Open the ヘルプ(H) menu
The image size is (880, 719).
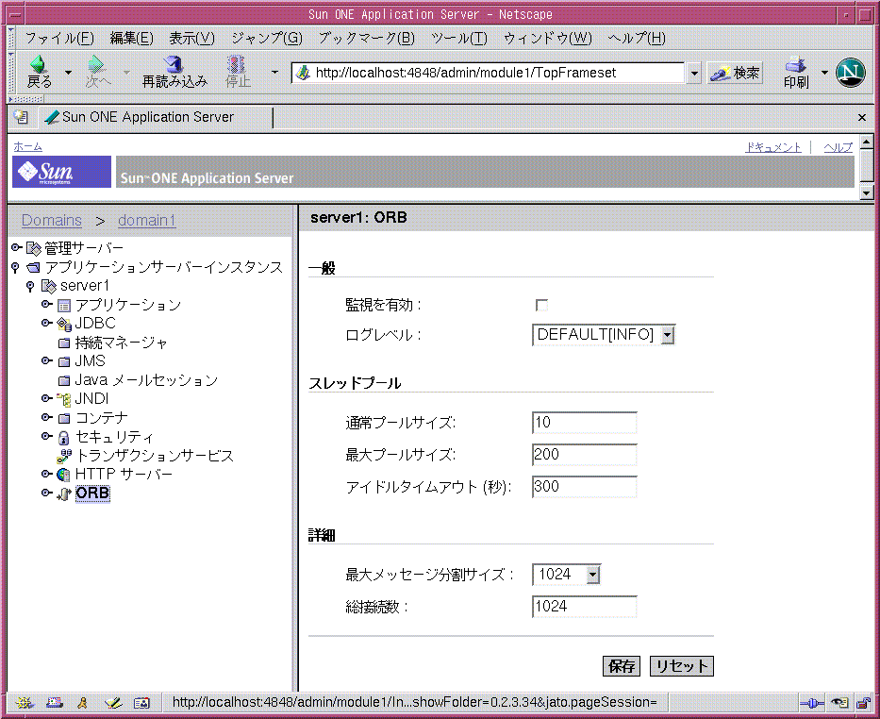(637, 38)
